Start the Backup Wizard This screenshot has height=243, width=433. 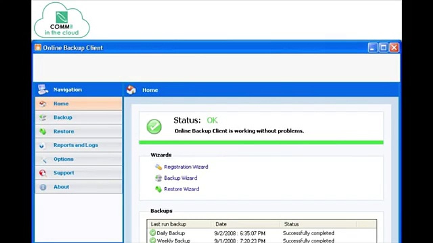[x=181, y=178]
